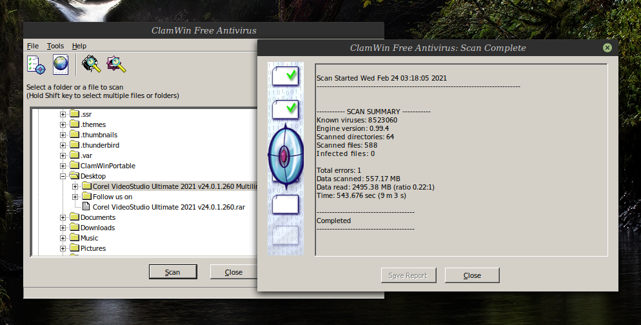Click the Scan button in main window
The width and height of the screenshot is (641, 325).
point(173,272)
